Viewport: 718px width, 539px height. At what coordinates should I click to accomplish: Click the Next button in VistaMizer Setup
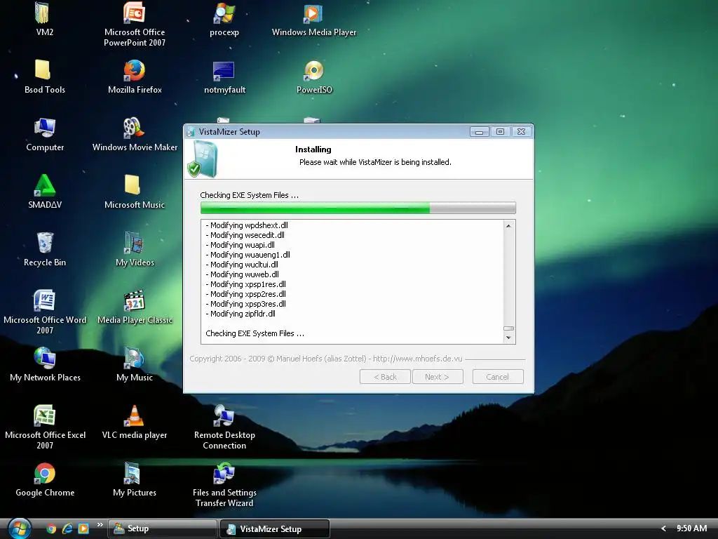(x=438, y=377)
